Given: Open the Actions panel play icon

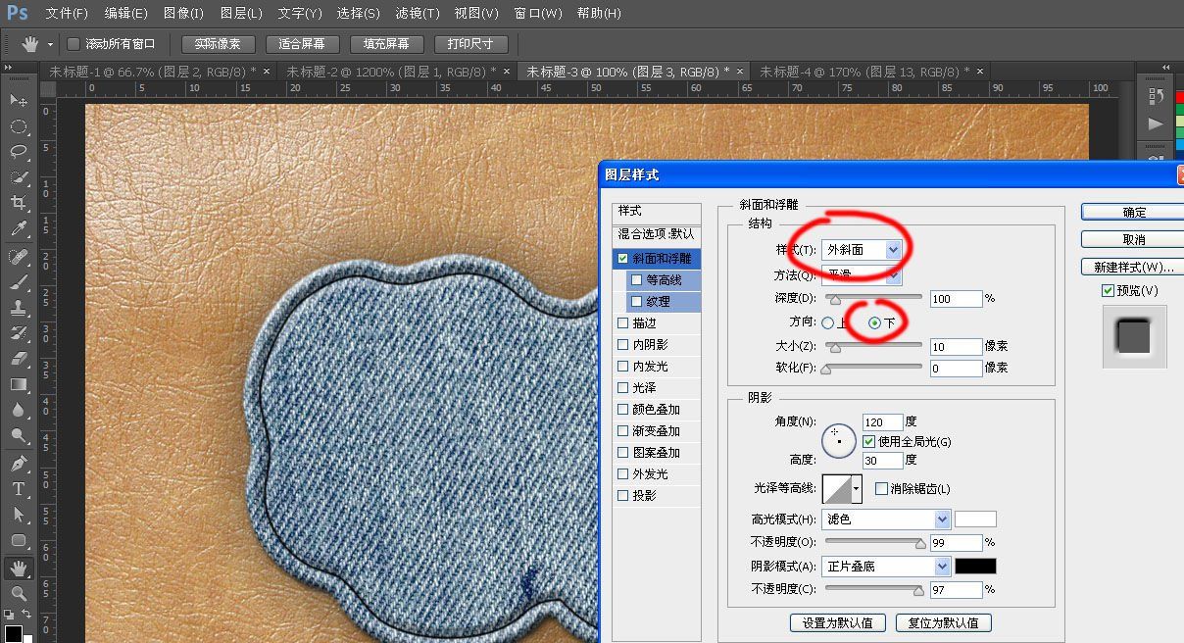Looking at the screenshot, I should click(1156, 124).
